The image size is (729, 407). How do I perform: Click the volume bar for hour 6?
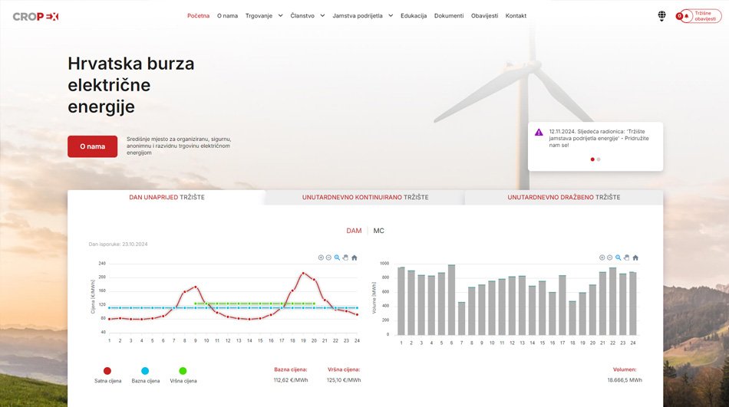451,300
